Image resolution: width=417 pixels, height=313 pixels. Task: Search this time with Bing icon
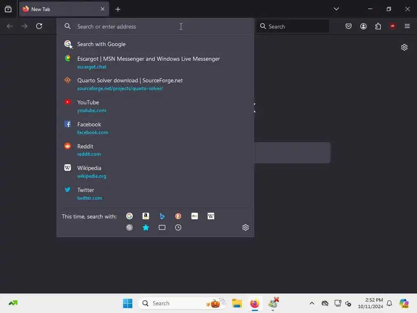pos(162,216)
